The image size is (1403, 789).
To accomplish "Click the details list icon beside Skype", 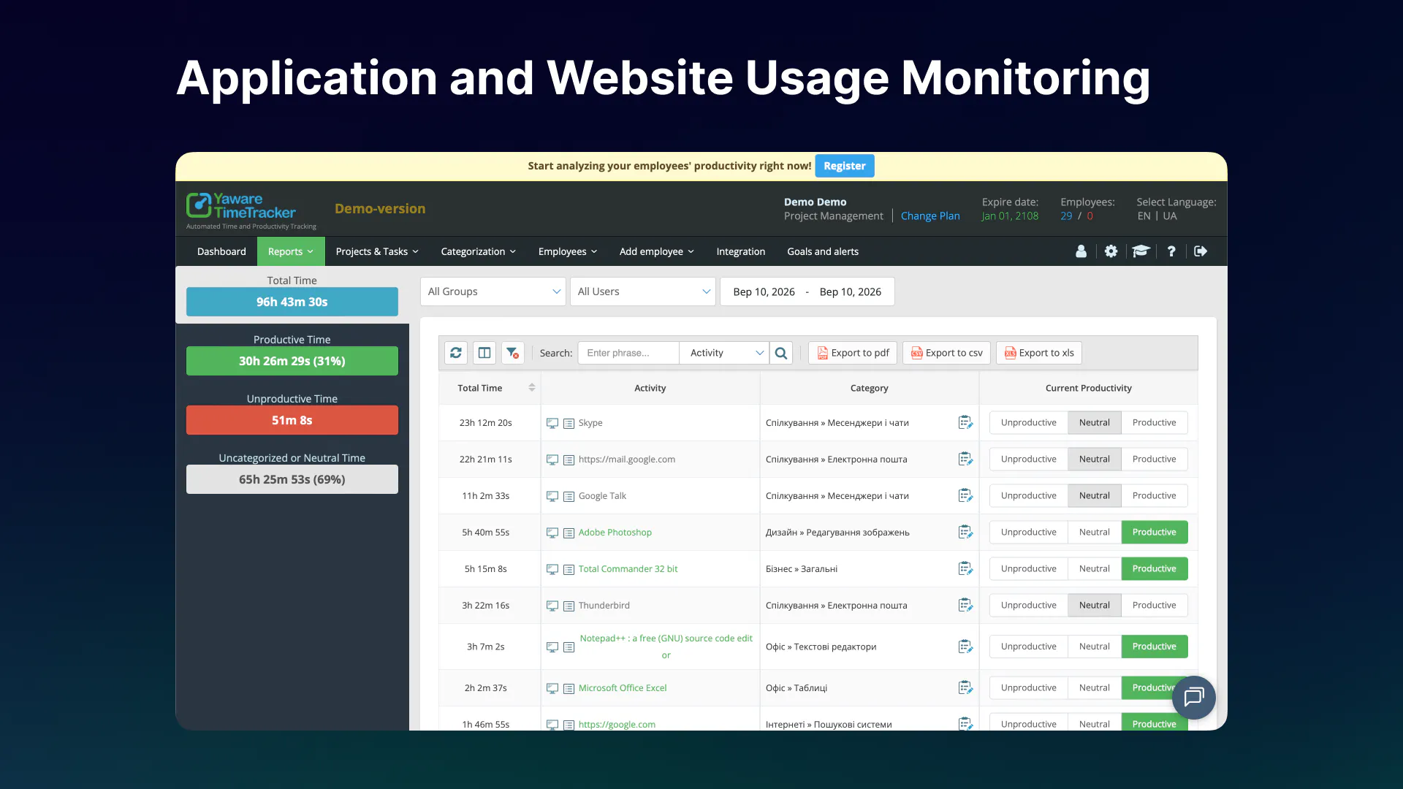I will click(569, 423).
